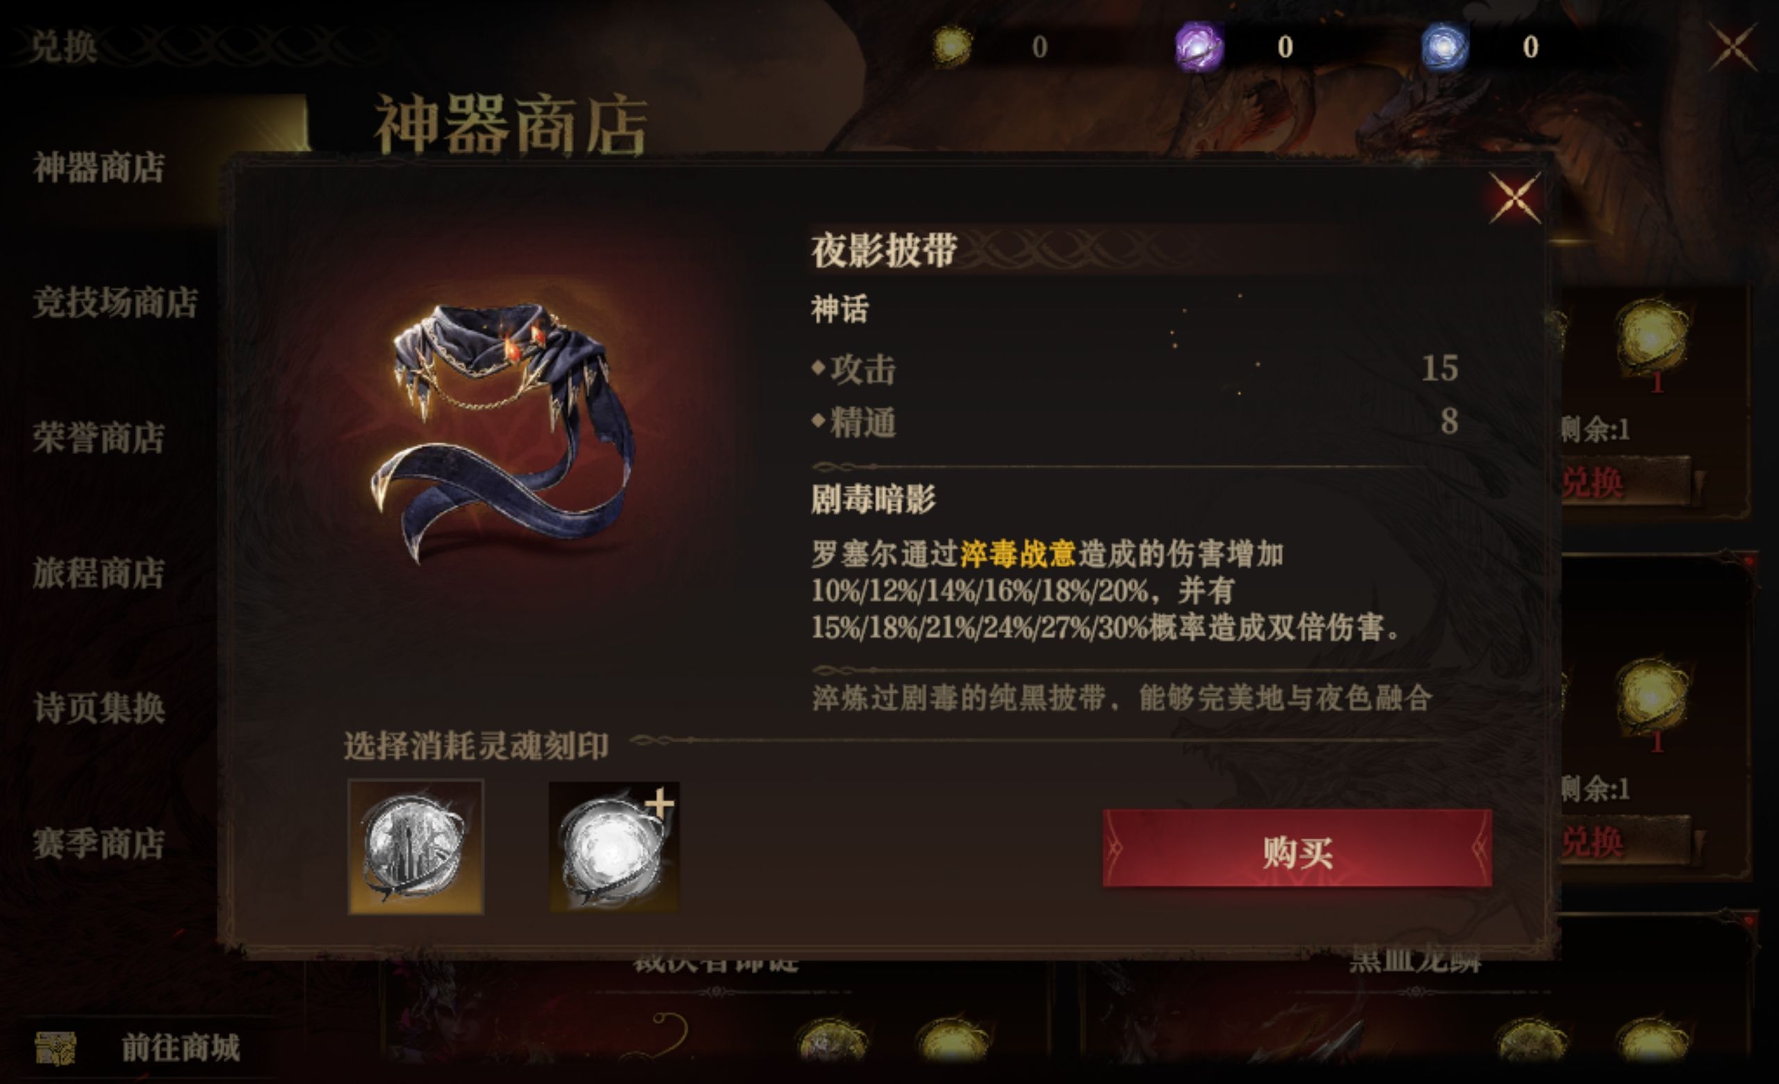Viewport: 1779px width, 1084px height.
Task: Select the 诗页集换 tab
Action: [x=99, y=708]
